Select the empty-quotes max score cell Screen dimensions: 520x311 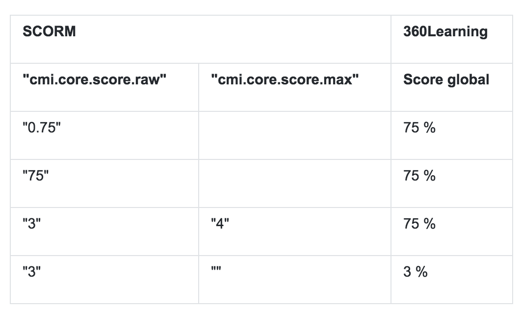pyautogui.click(x=216, y=271)
